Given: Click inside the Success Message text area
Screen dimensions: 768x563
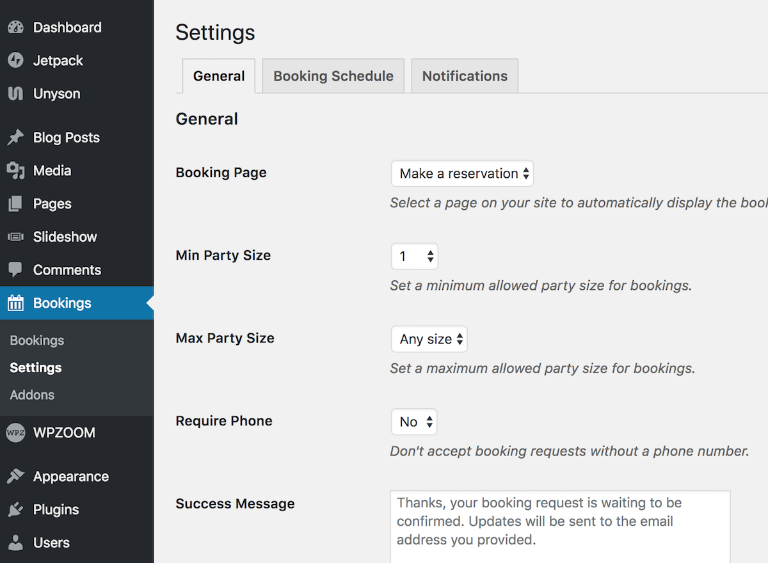Looking at the screenshot, I should pos(560,527).
